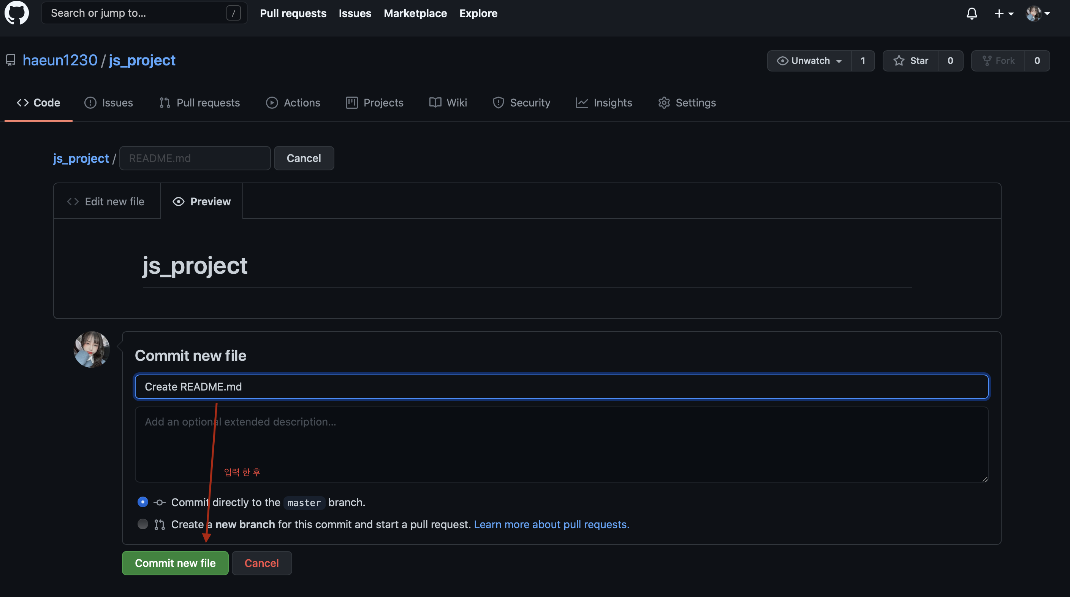Select Commit directly to master radio
This screenshot has height=597, width=1070.
(x=142, y=502)
